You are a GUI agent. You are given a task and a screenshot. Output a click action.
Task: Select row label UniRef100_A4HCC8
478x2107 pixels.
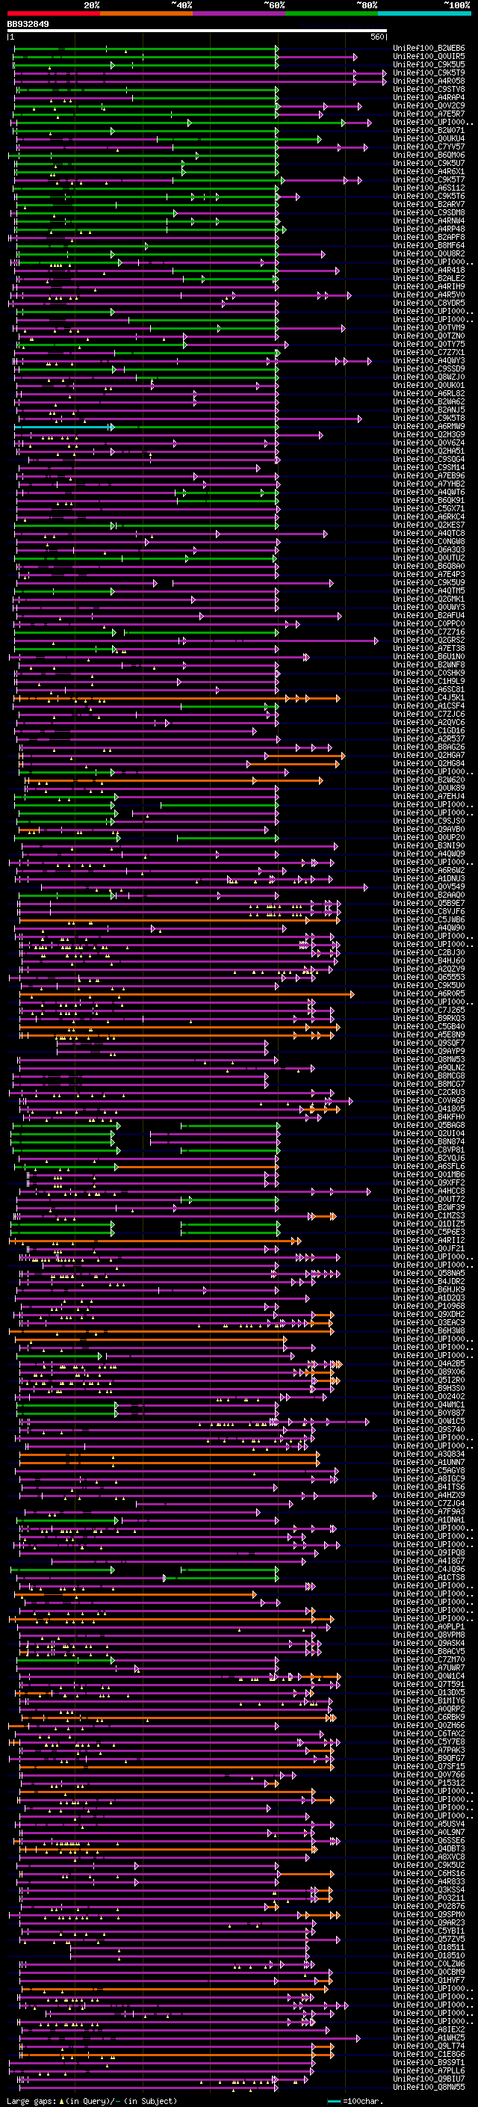(x=429, y=1191)
